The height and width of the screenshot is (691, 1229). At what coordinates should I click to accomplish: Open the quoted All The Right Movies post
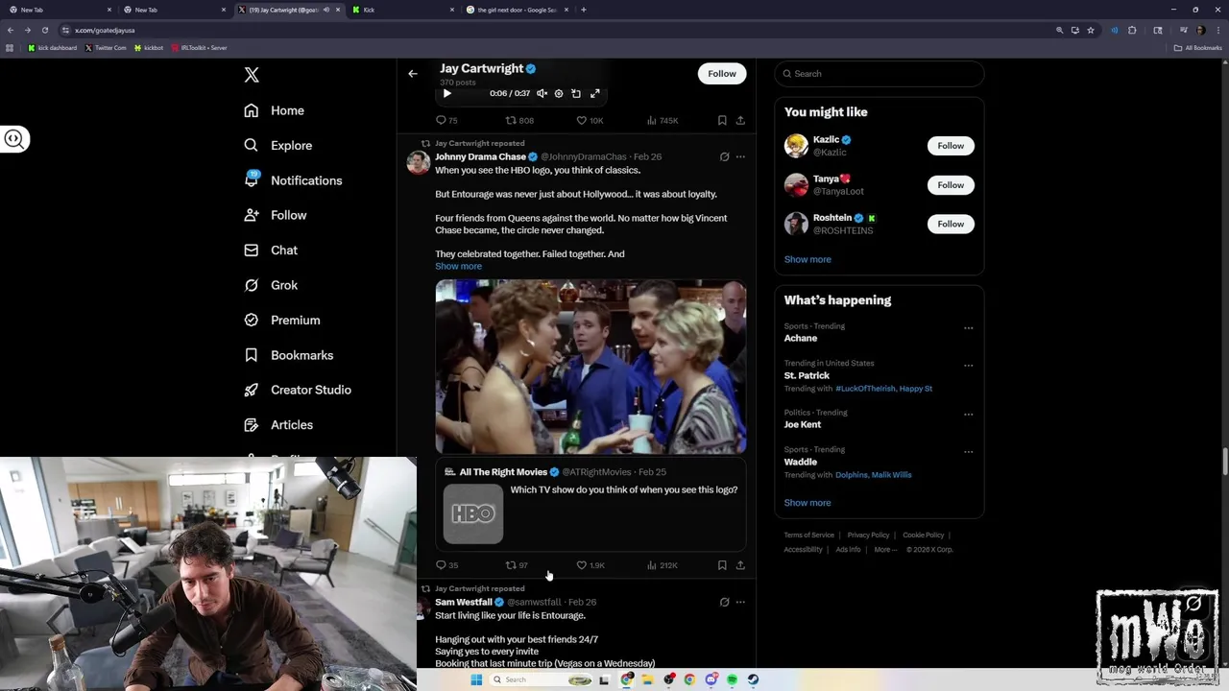(590, 506)
